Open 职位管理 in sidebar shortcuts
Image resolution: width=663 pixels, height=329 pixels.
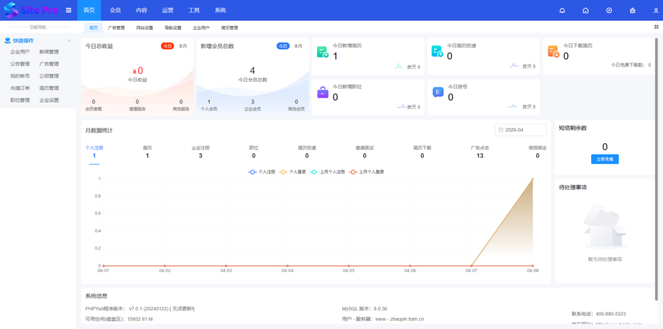20,100
